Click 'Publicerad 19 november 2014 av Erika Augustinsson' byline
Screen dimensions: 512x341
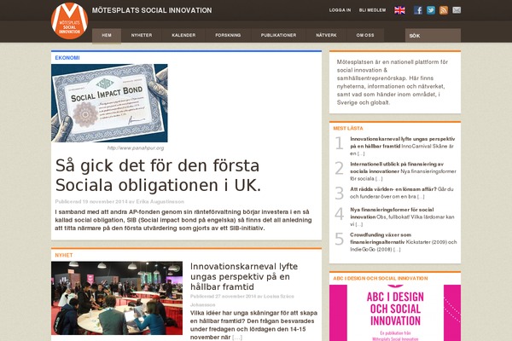tap(119, 202)
